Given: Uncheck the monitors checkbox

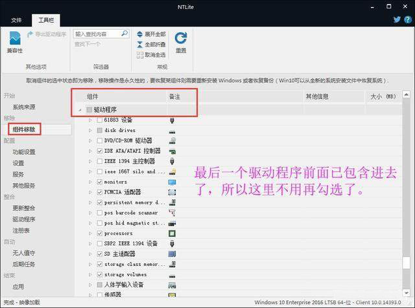Looking at the screenshot, I should point(99,182).
